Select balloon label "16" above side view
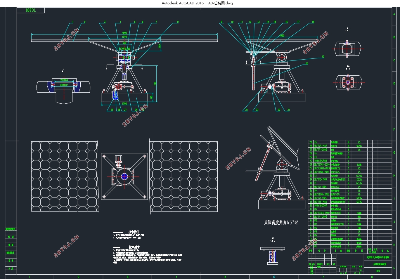 (x=286, y=22)
